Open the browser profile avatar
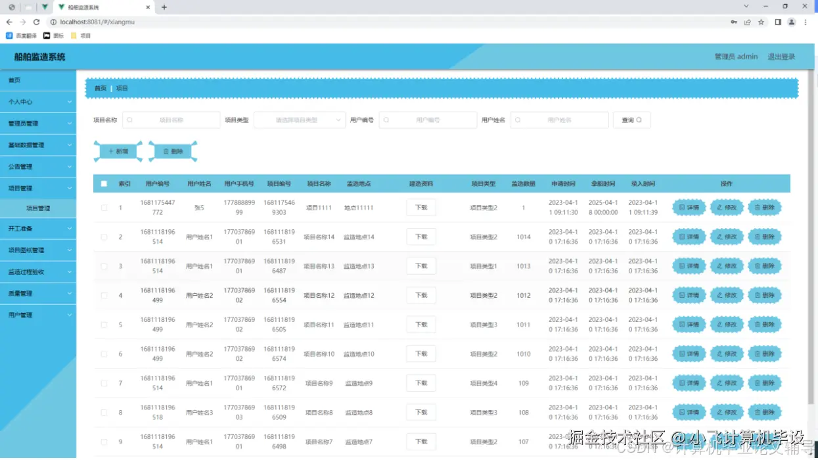 792,22
